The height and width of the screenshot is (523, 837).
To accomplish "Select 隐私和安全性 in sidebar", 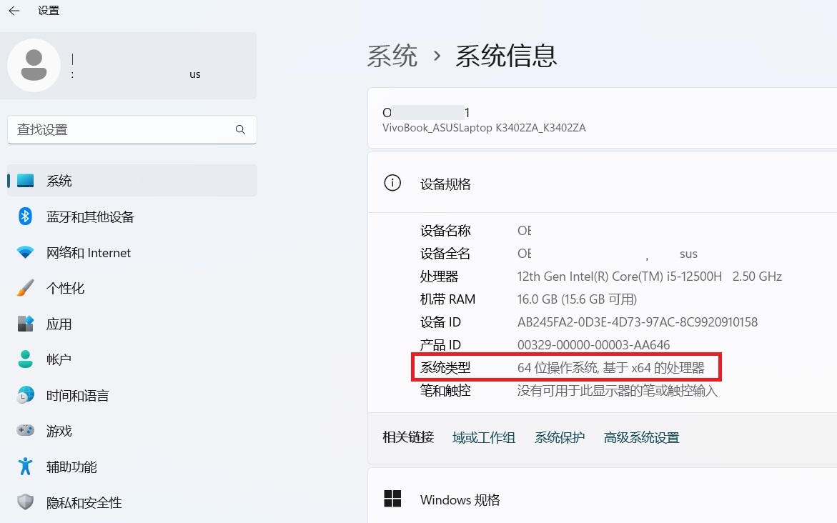I will click(132, 503).
